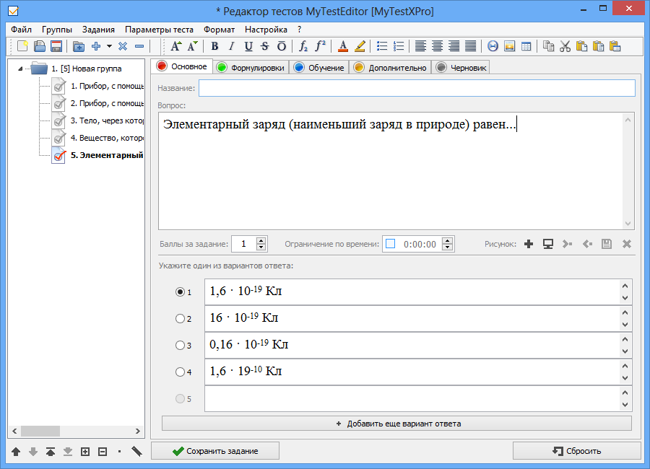Increase the time limit value
The width and height of the screenshot is (650, 469).
pyautogui.click(x=447, y=240)
